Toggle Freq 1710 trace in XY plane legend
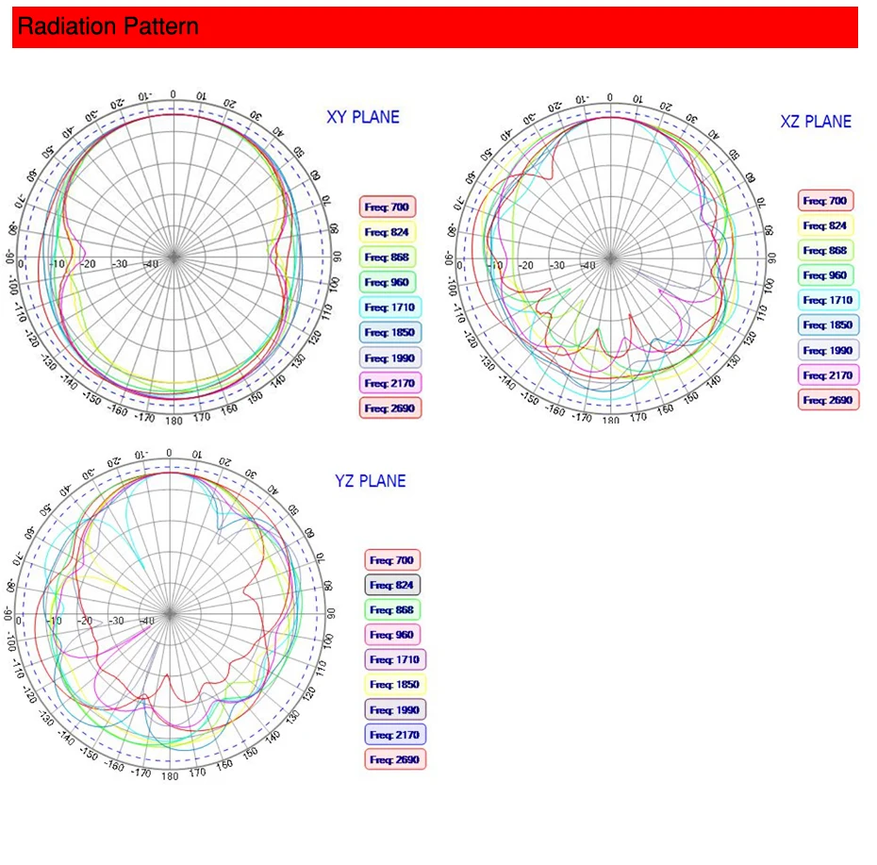The width and height of the screenshot is (877, 865). (x=389, y=308)
